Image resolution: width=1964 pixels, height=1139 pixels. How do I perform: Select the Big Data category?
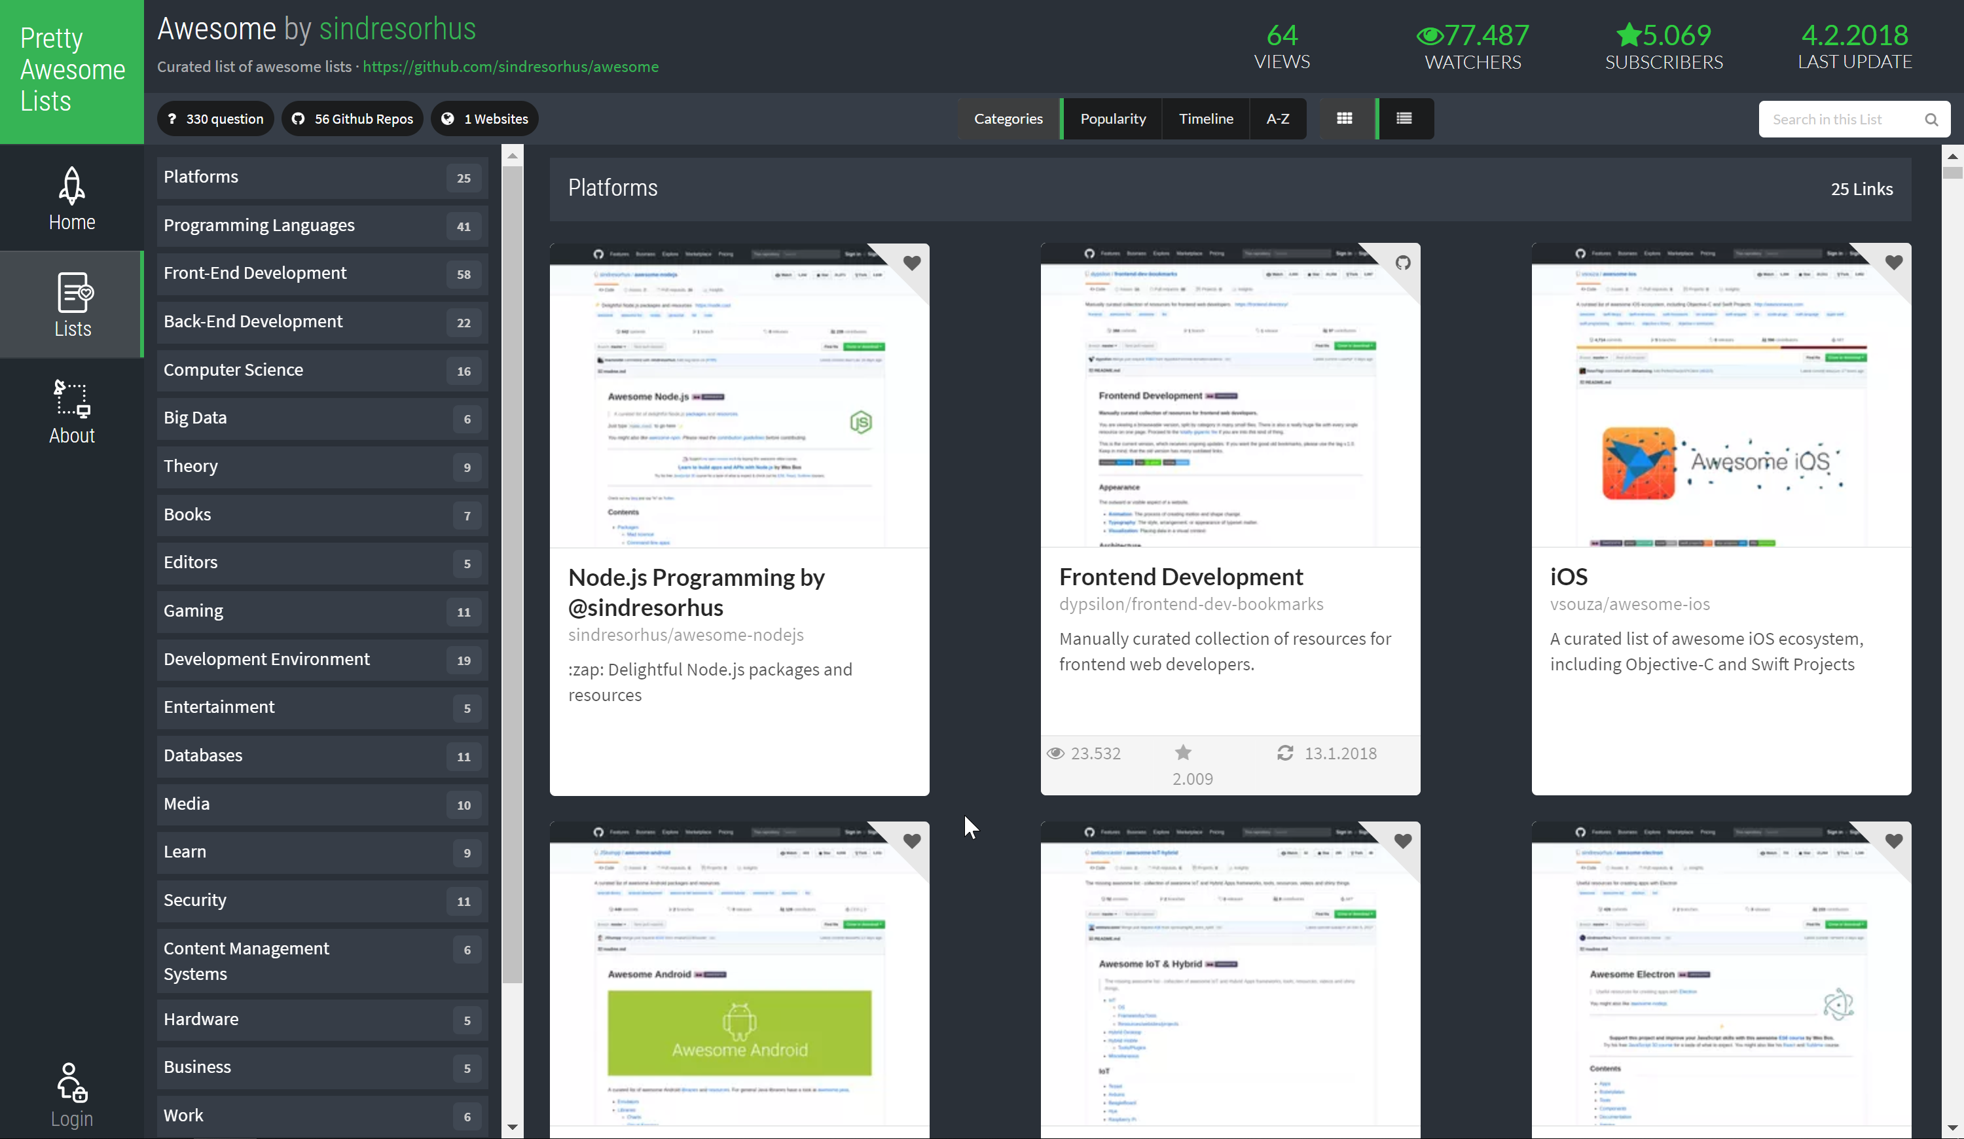coord(322,418)
